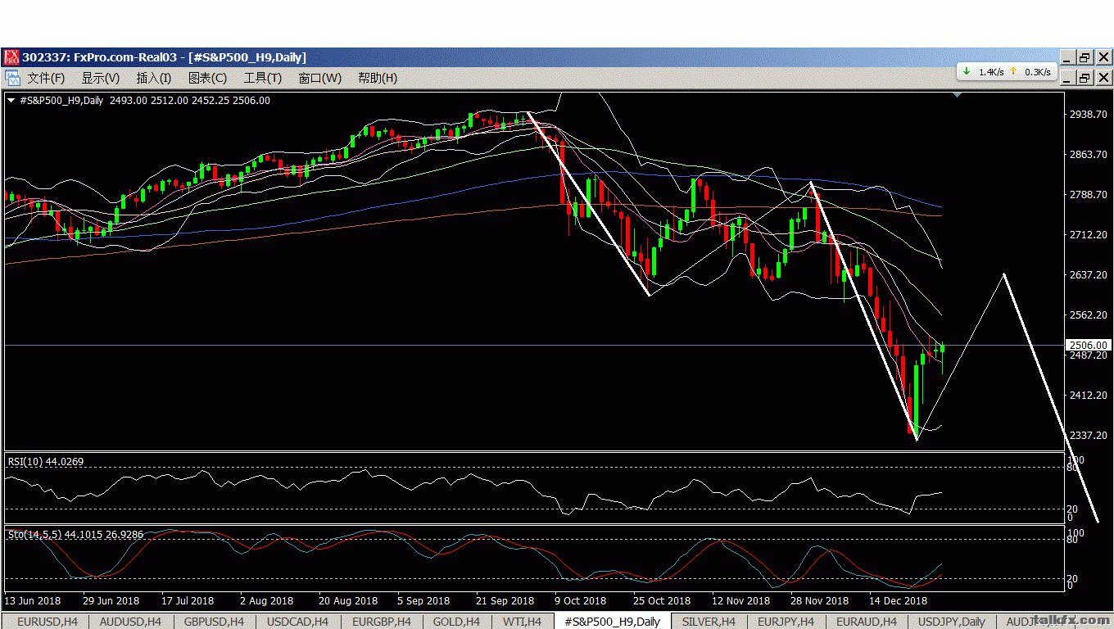Switch to the USDCAD,H4 chart tab
The height and width of the screenshot is (629, 1114).
pyautogui.click(x=298, y=622)
